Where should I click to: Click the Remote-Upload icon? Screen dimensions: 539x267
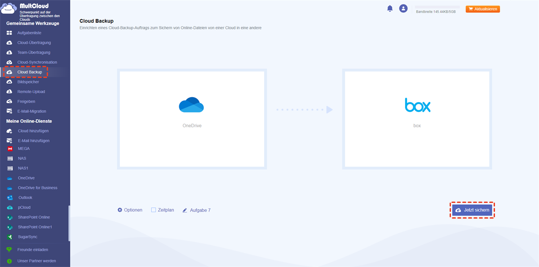pos(9,92)
